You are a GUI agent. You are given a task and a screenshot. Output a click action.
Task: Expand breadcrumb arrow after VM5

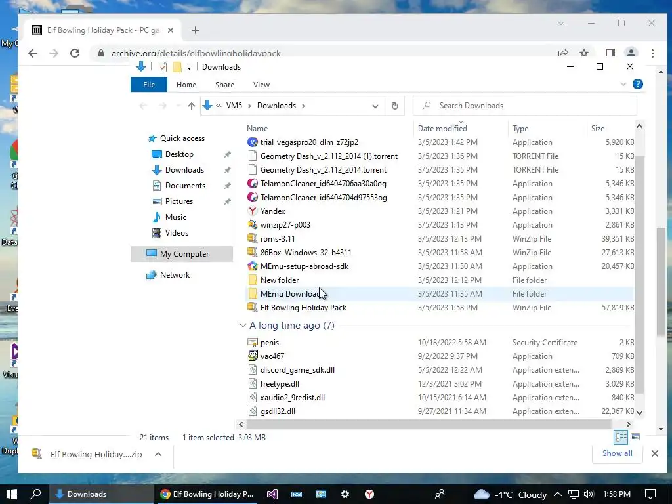click(x=249, y=106)
